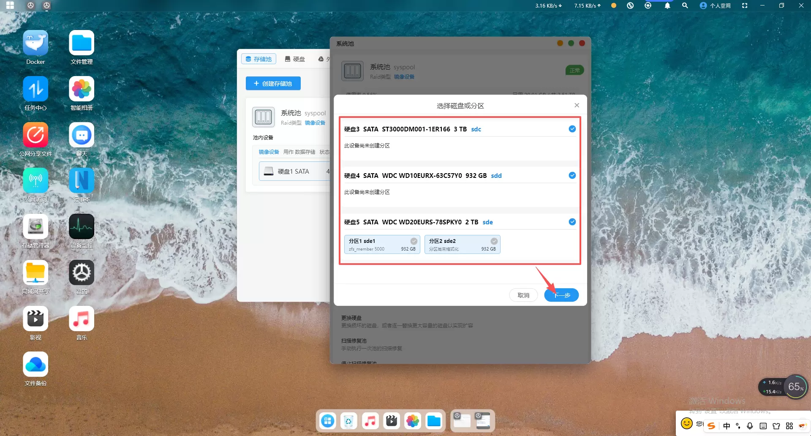Toggle the 硬盘5 WDC WD20EURS checkbox
The image size is (811, 436).
[x=572, y=222]
